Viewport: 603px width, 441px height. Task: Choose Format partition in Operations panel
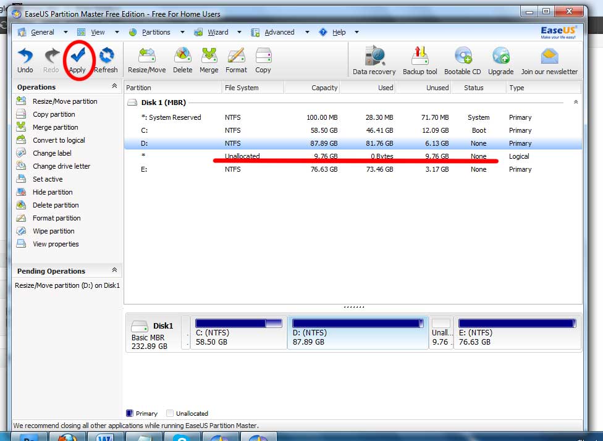[48, 218]
